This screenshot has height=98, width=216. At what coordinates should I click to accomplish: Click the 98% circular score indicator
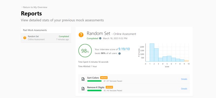tap(85, 51)
